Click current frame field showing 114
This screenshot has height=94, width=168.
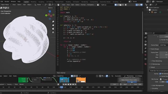114,84
